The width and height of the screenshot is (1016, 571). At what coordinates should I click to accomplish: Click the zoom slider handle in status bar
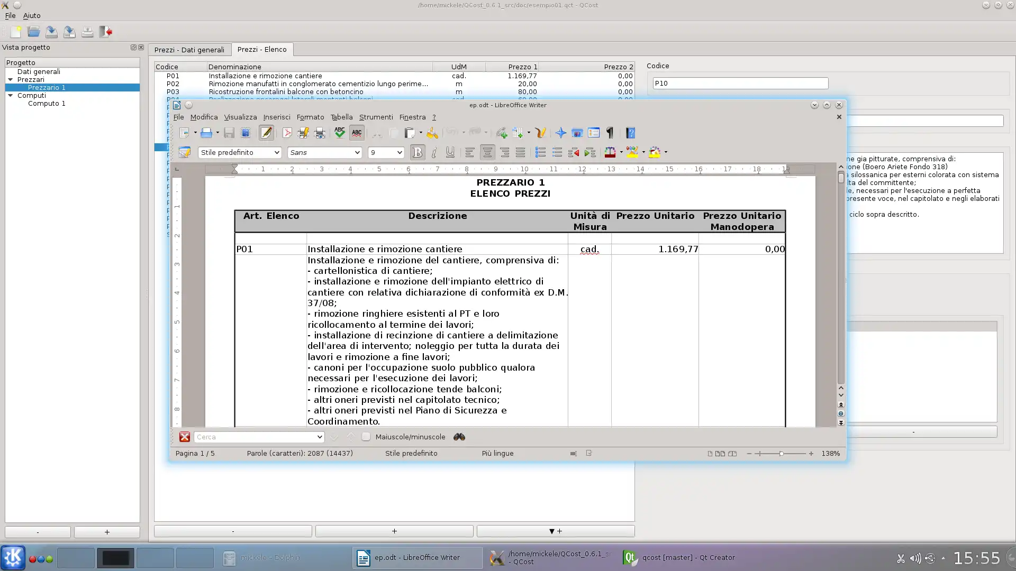point(781,454)
